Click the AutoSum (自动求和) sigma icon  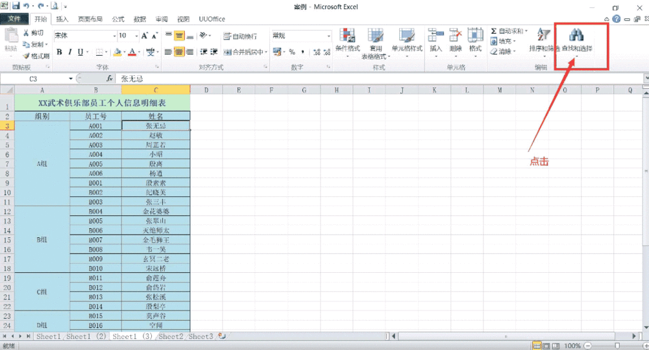click(493, 31)
